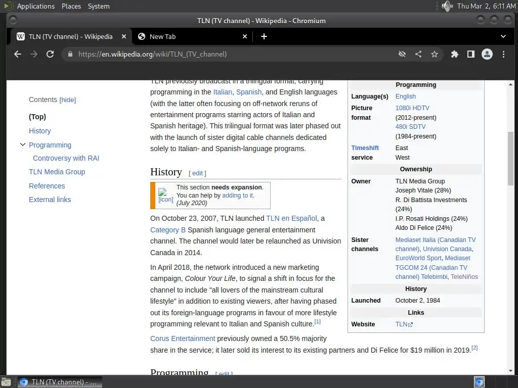Go to History in contents sidebar
Screen dimensions: 518x388
click(39, 131)
